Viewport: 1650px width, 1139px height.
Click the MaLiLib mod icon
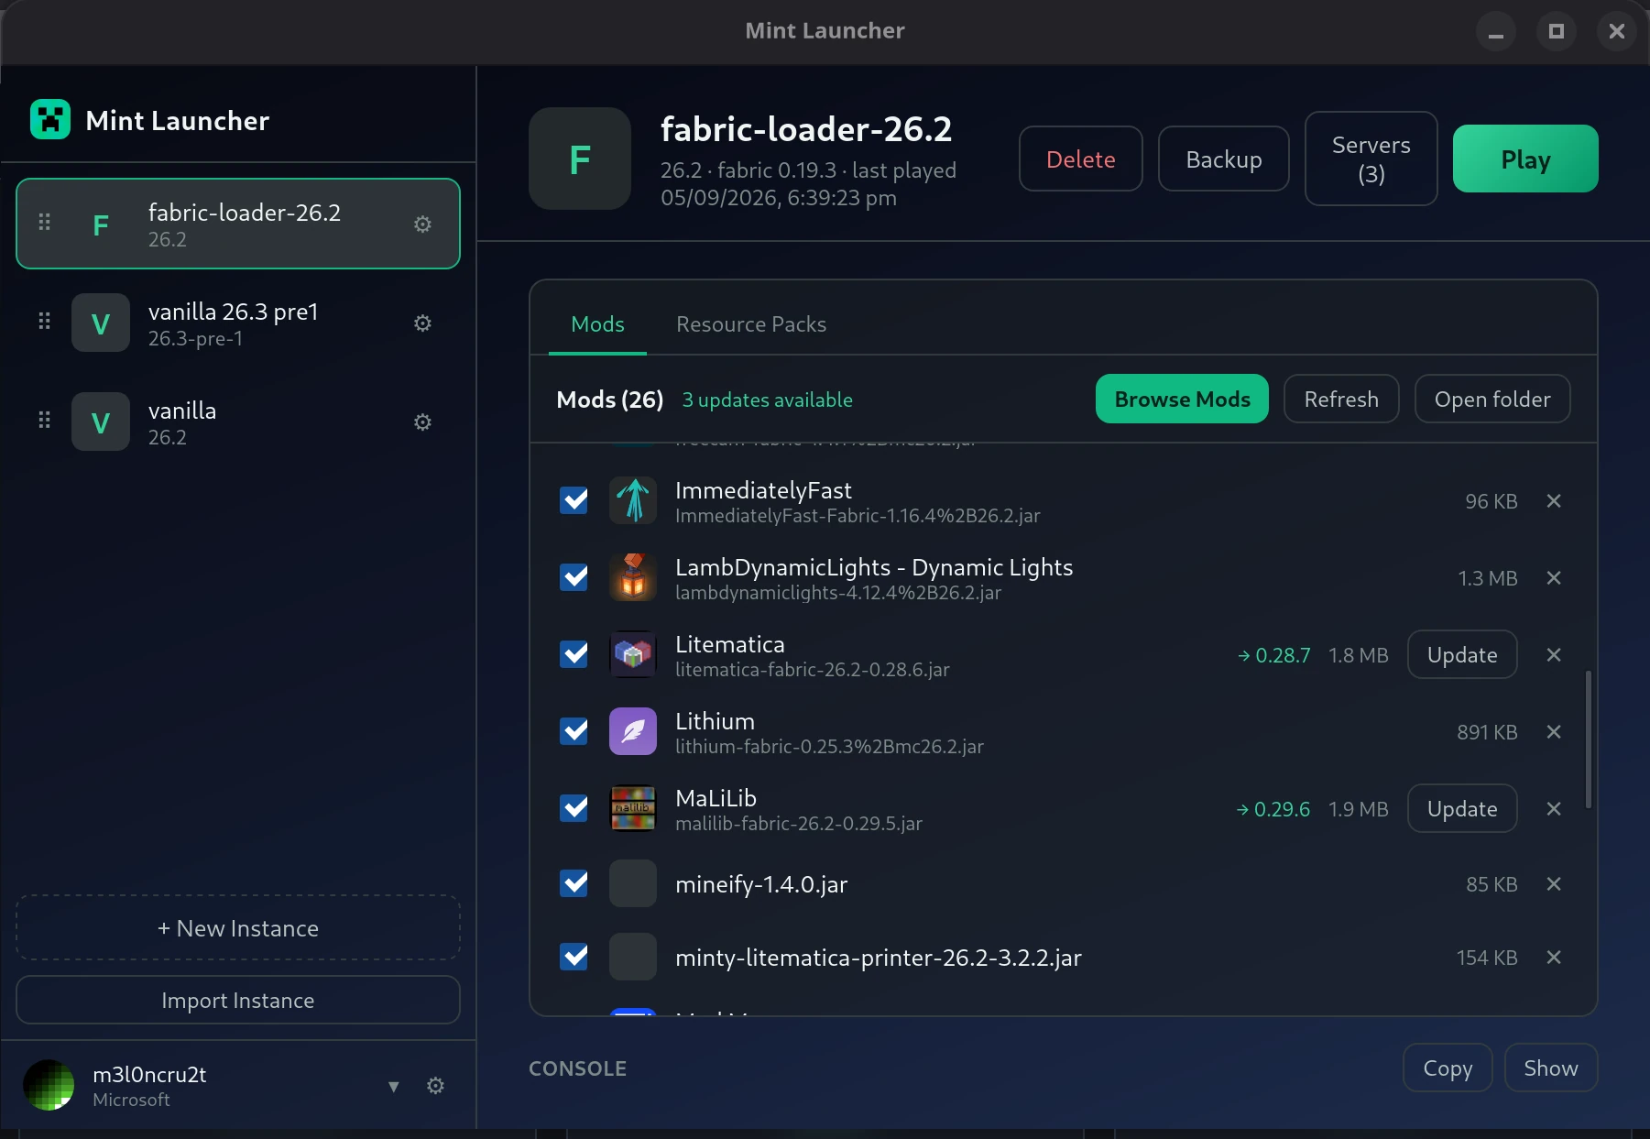(633, 808)
